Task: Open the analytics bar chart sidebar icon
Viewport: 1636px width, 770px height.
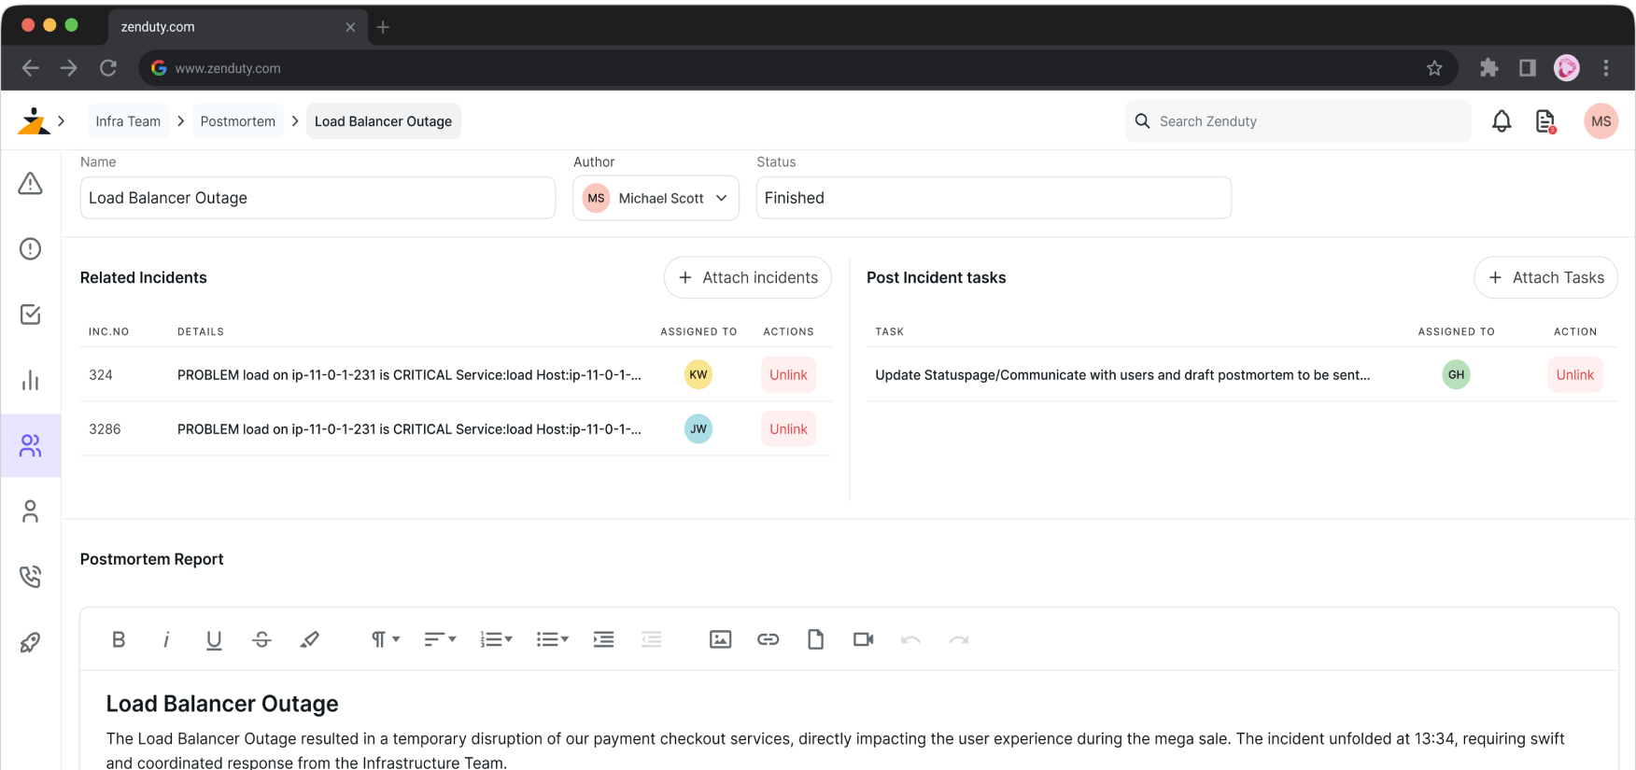Action: pos(31,380)
